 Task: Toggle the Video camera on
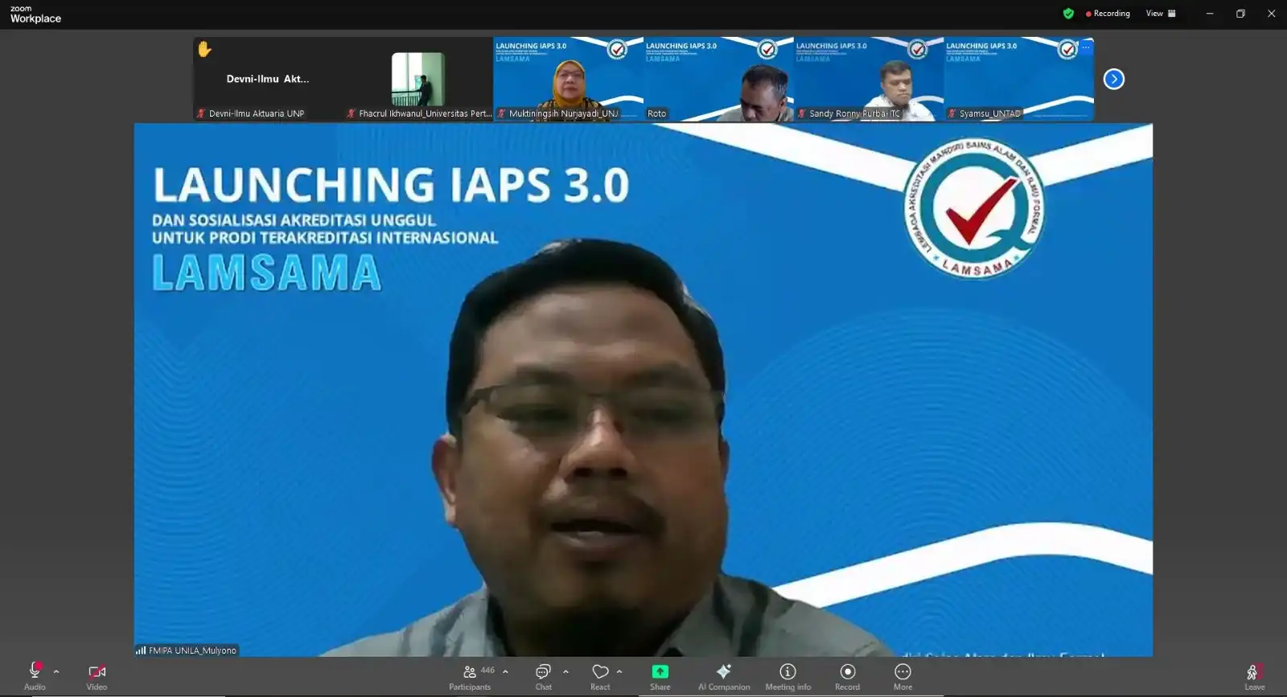pos(97,672)
